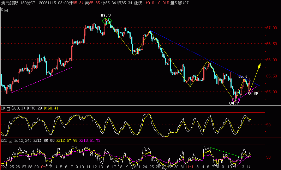Click the K:70.29 indicator value

point(34,108)
